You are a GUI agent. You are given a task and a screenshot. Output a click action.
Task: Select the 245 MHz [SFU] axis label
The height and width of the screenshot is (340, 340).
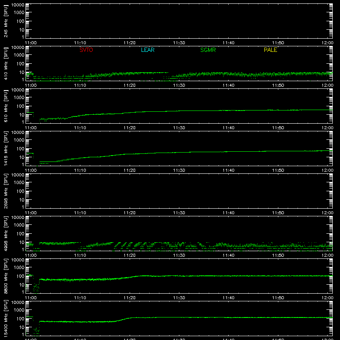6,21
